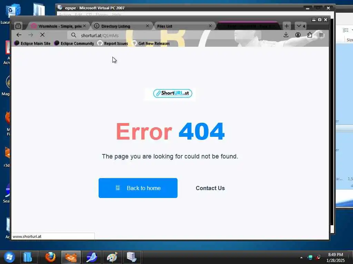Open the Report Issues bookmark
The width and height of the screenshot is (353, 264).
(113, 43)
